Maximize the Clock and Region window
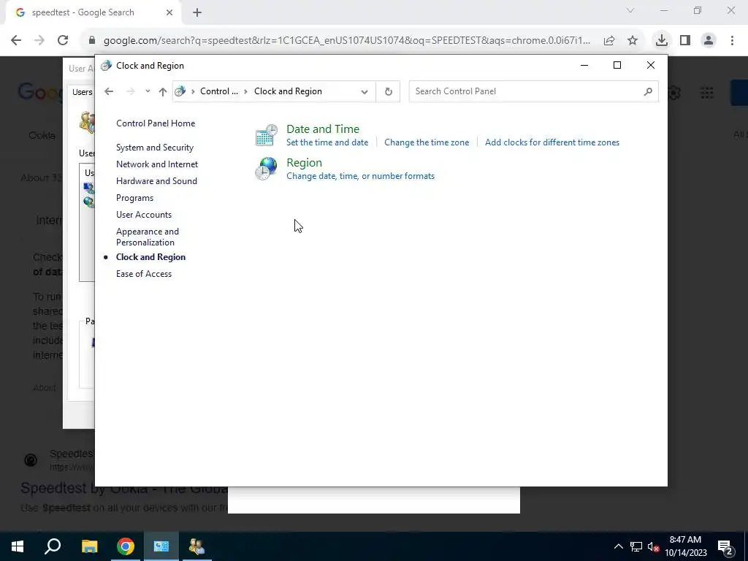The image size is (748, 561). [x=617, y=65]
